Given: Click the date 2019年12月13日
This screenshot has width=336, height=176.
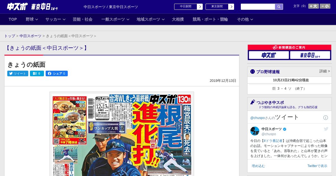Looking at the screenshot, I should pyautogui.click(x=223, y=81).
